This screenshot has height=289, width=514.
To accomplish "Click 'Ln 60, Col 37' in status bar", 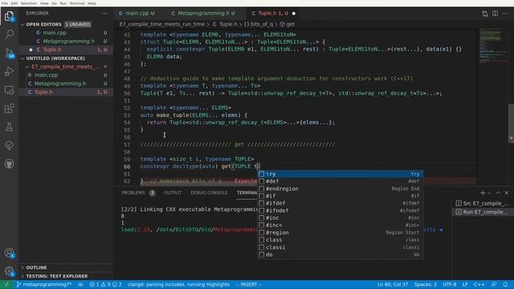I will [393, 284].
